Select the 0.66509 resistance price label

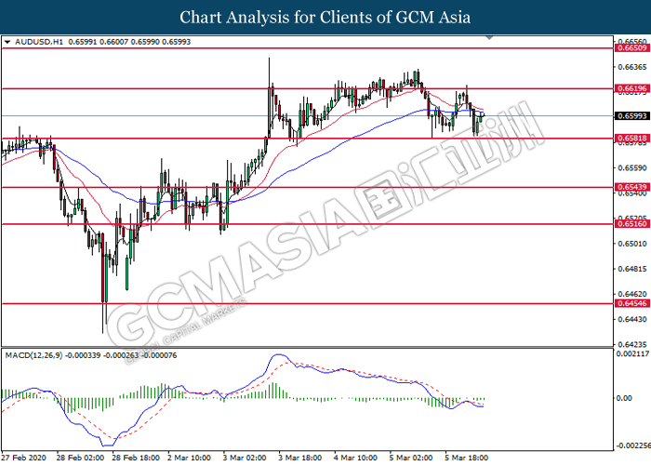[x=631, y=48]
